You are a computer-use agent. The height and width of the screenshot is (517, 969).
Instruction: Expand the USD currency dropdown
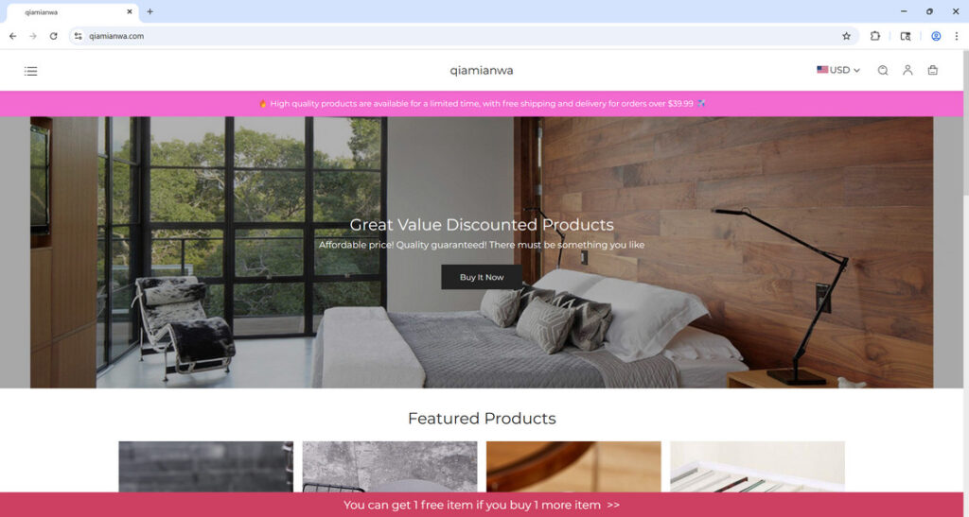pyautogui.click(x=838, y=70)
